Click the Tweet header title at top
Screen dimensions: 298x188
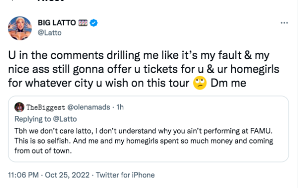point(51,1)
